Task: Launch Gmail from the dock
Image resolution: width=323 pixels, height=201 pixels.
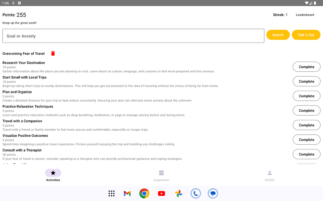Action: coord(127,193)
